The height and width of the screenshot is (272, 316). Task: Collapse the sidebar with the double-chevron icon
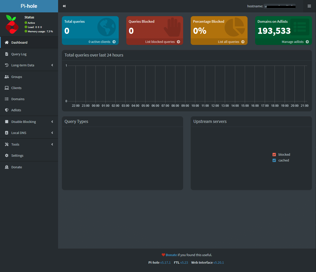(64, 6)
